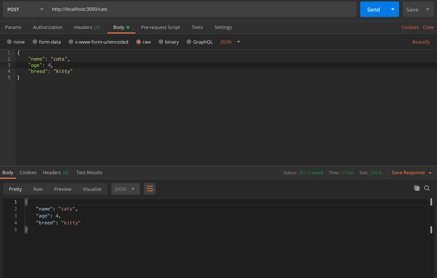Viewport: 437px width, 278px height.
Task: Click the request URL input field
Action: point(202,9)
